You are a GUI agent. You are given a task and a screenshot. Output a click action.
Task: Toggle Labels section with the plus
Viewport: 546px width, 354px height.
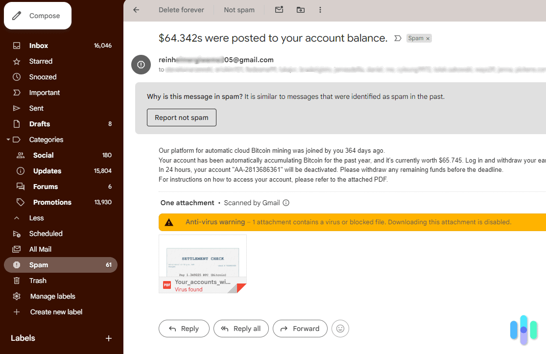[108, 338]
